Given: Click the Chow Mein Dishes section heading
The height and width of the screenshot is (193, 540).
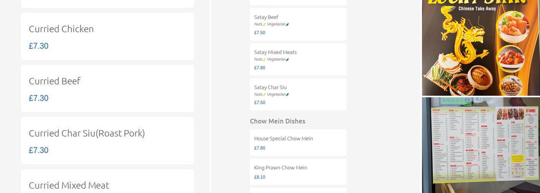Looking at the screenshot, I should click(x=277, y=121).
